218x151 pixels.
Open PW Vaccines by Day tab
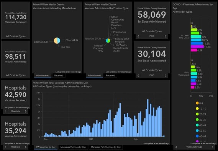(x=46, y=147)
